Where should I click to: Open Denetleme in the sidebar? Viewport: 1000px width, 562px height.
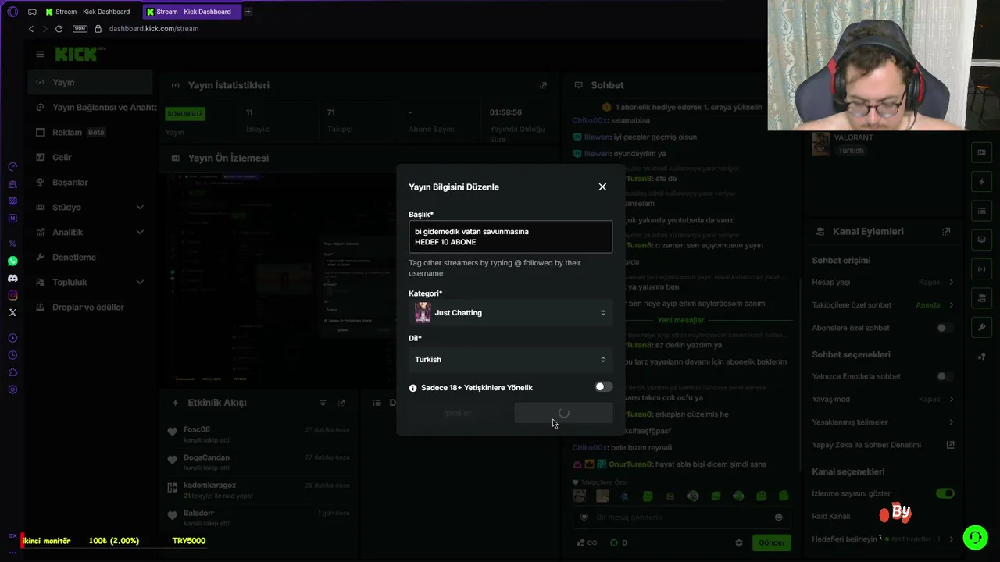tap(90, 257)
